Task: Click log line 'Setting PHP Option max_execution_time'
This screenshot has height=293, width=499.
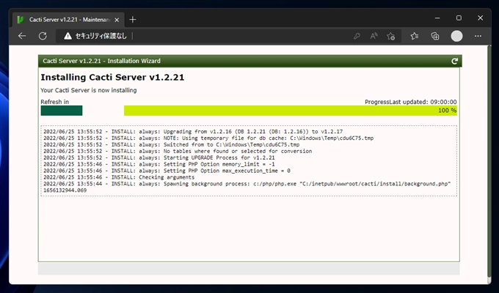Action: click(x=167, y=171)
